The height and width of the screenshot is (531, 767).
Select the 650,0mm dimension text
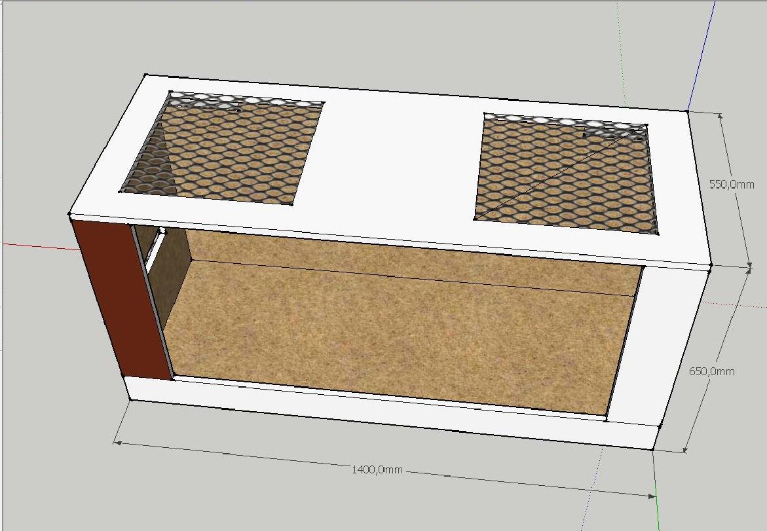(711, 371)
